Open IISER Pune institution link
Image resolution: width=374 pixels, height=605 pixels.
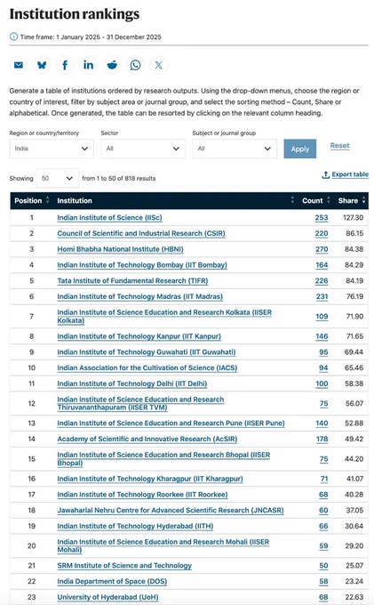tap(171, 423)
